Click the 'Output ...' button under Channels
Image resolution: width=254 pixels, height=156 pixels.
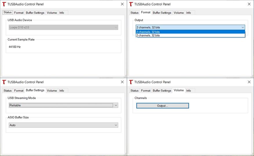162,106
